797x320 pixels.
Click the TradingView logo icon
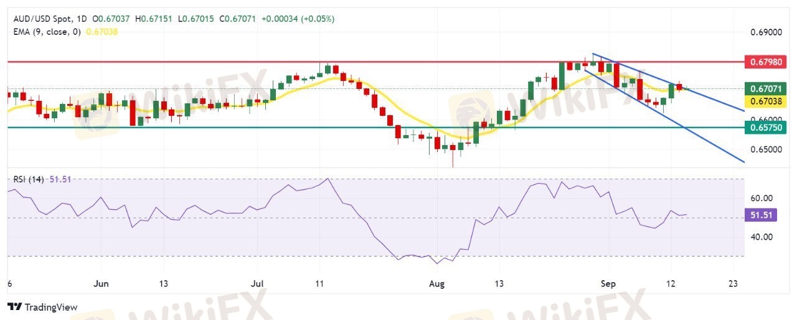tap(15, 307)
